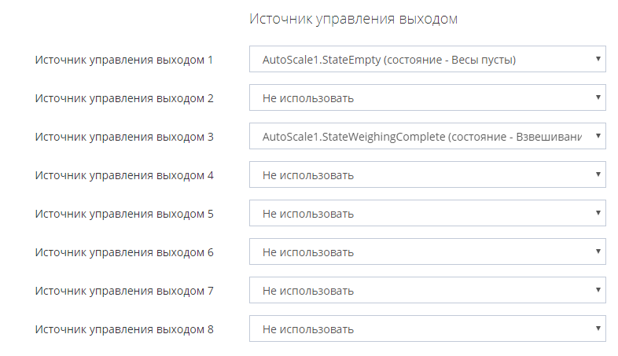Click the "Источник управления выходом" section heading
Image resolution: width=618 pixels, height=356 pixels.
click(353, 19)
